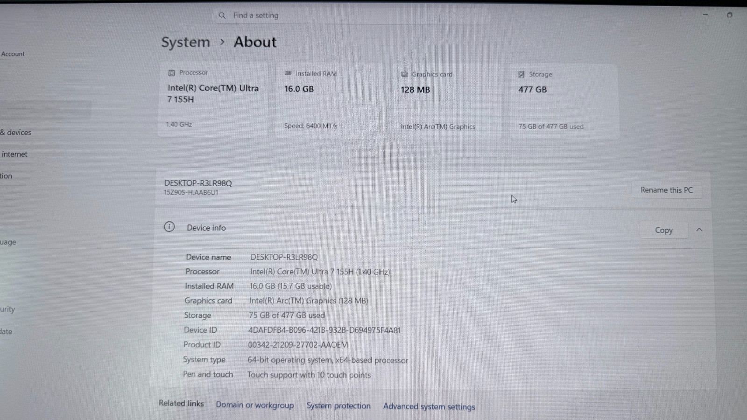Click the 'Related links' label

coord(181,403)
